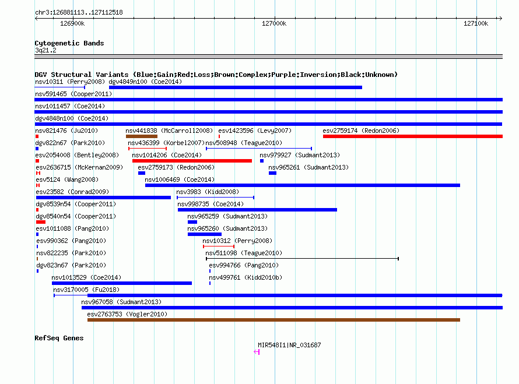Screen dimensions: 519x384
Task: Click the nsv821476 (Ju2010) label
Action: coord(66,131)
